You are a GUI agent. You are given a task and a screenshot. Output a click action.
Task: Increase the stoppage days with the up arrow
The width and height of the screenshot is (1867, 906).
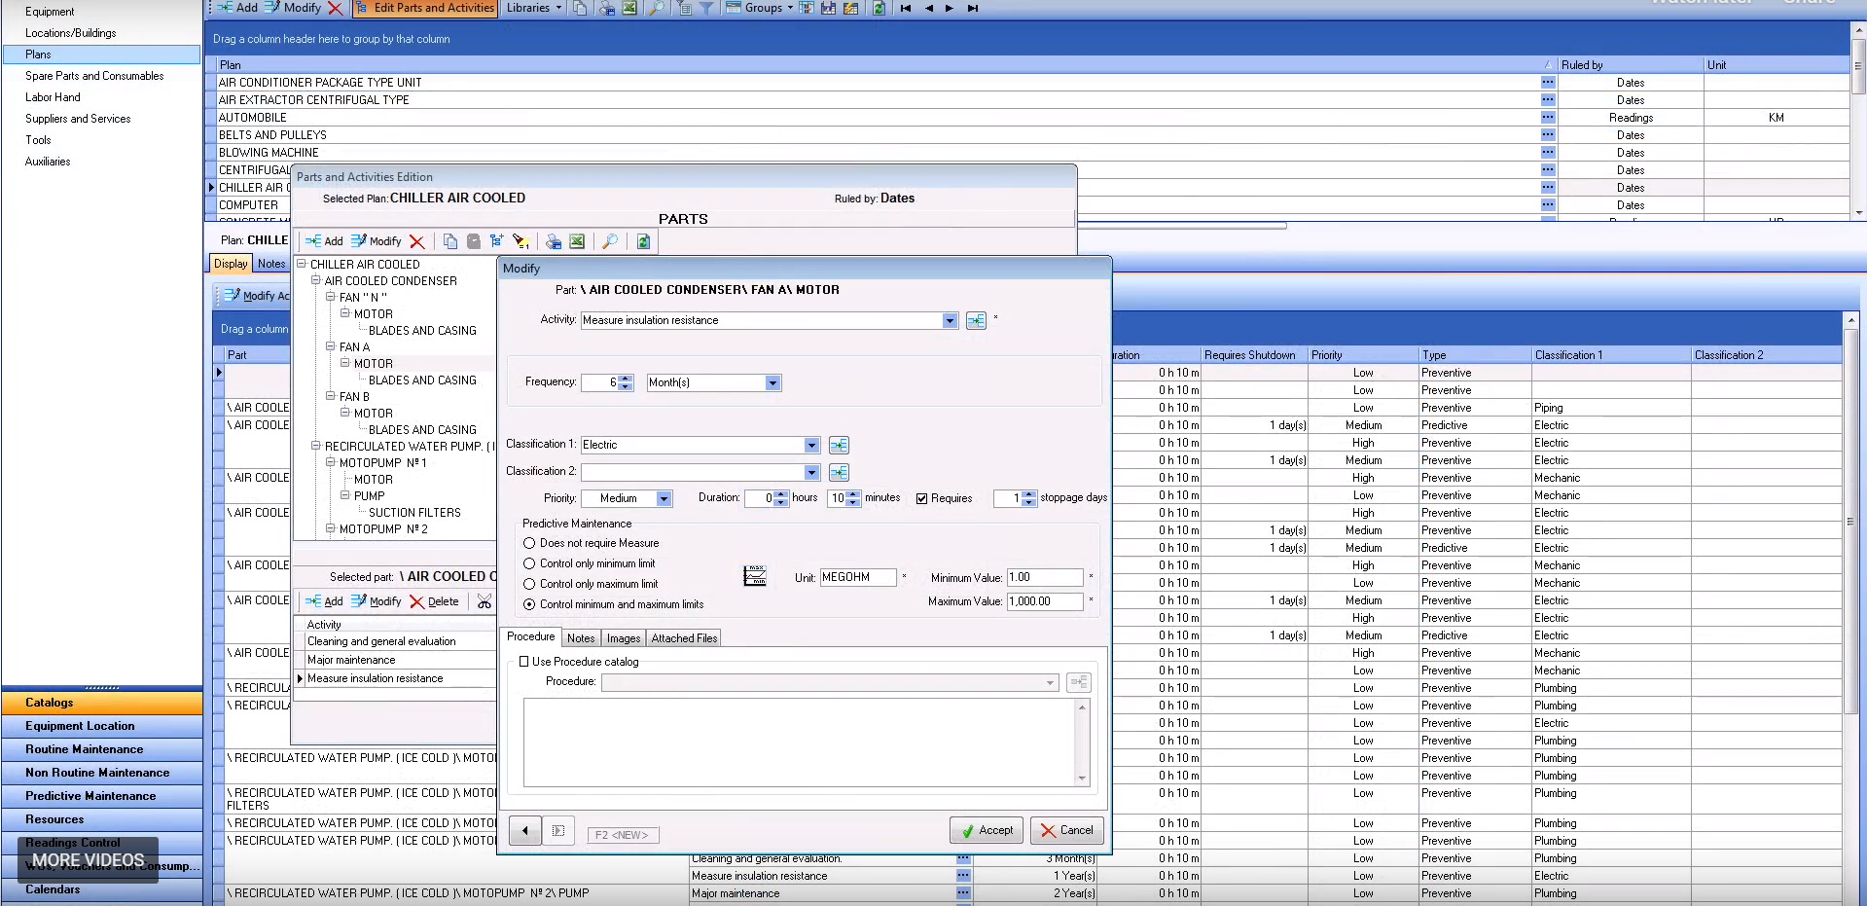pyautogui.click(x=1030, y=494)
